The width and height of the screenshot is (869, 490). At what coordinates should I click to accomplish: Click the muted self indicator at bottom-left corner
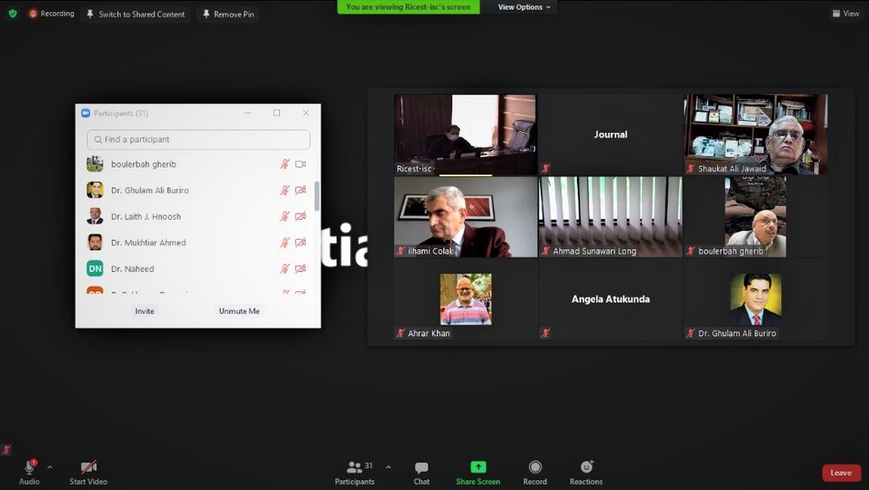pyautogui.click(x=6, y=449)
